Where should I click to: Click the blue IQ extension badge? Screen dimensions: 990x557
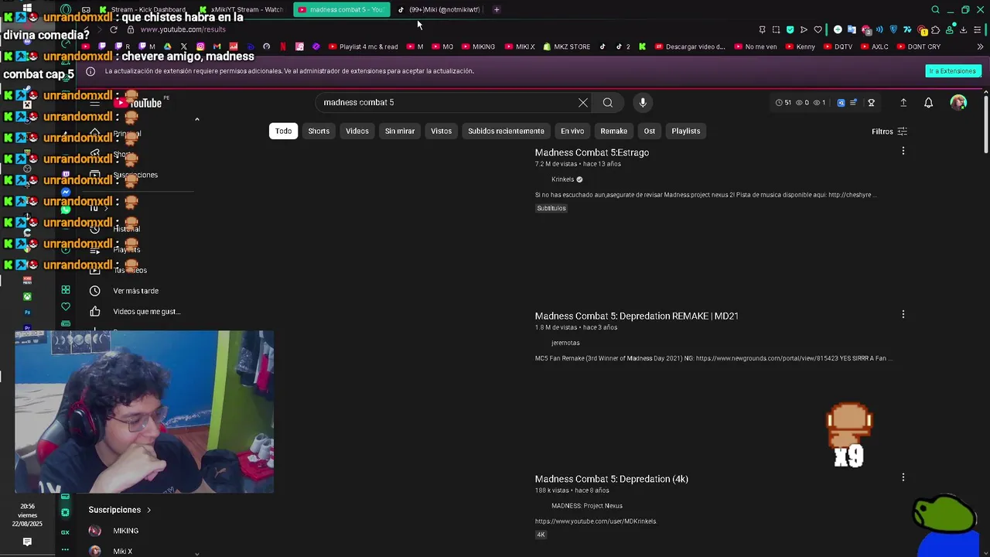[x=841, y=102]
